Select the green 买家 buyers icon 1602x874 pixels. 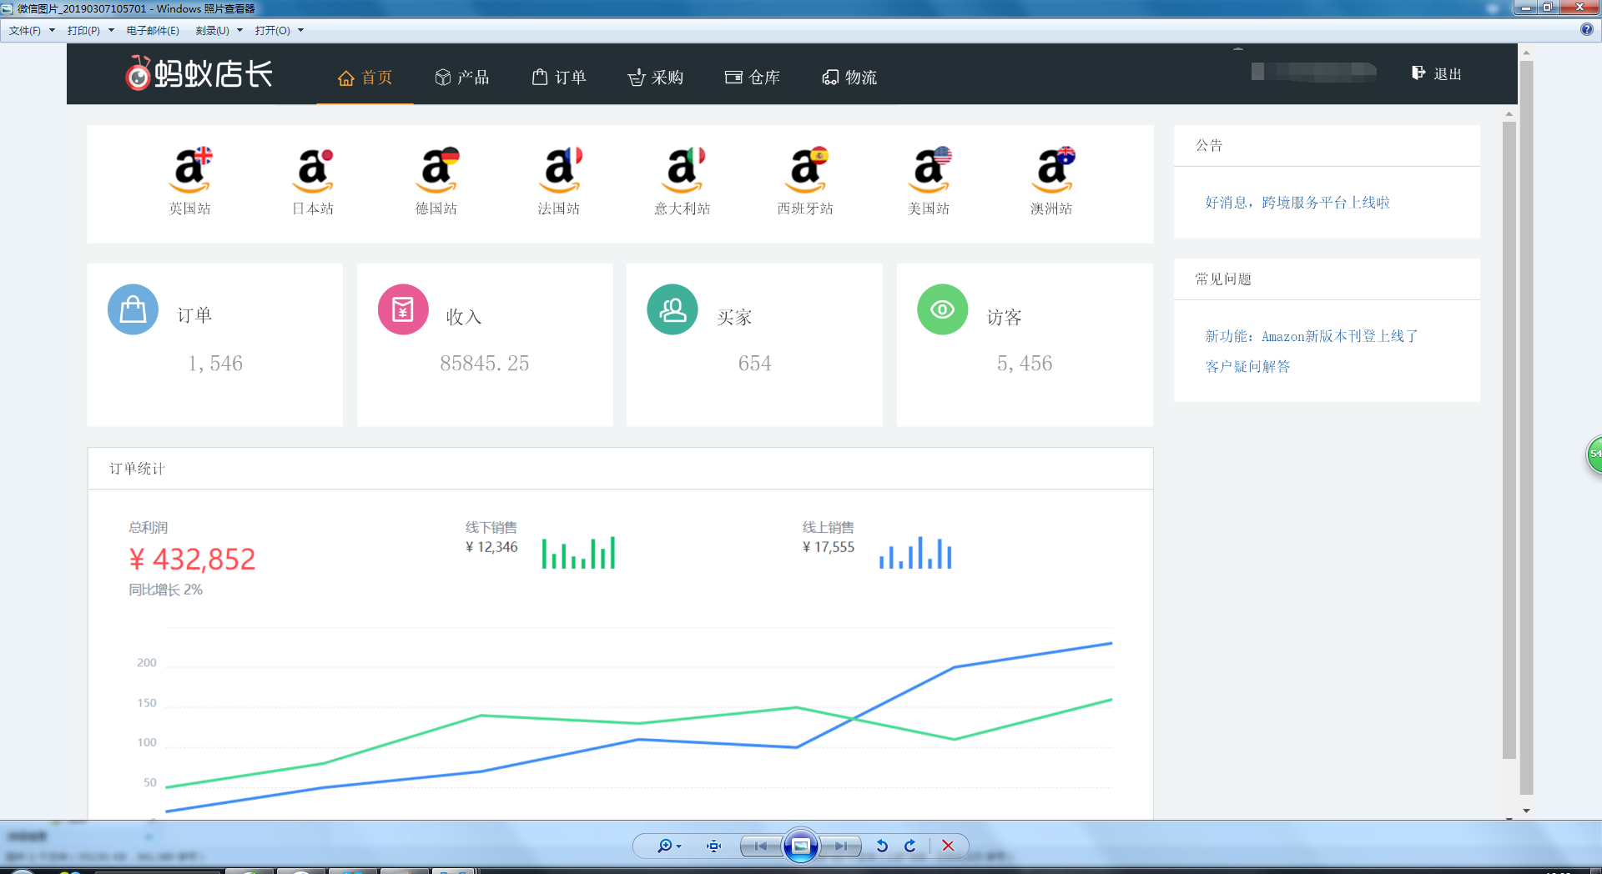tap(673, 309)
